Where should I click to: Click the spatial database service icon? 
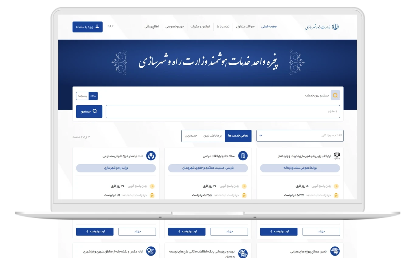tap(243, 253)
